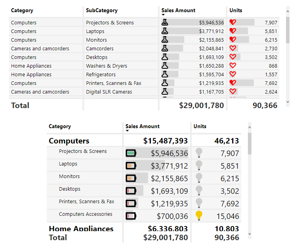297x250 pixels.
Task: Click the Digital SLR Cameras subcategory cell
Action: click(x=109, y=92)
